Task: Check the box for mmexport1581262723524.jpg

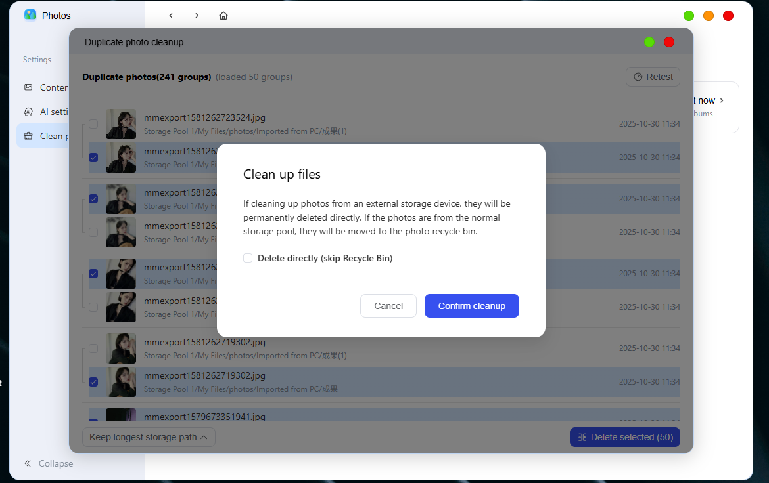Action: [x=93, y=124]
